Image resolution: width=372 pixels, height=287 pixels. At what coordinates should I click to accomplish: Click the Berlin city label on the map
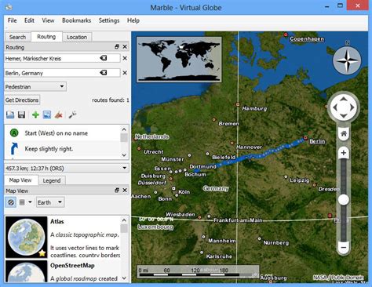317,141
